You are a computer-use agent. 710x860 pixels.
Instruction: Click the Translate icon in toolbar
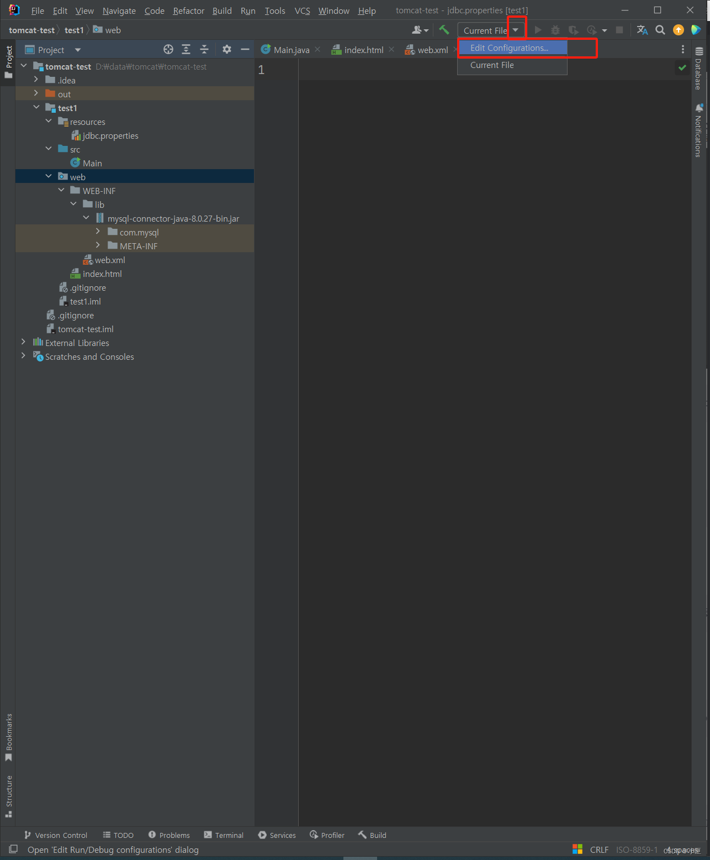(642, 30)
